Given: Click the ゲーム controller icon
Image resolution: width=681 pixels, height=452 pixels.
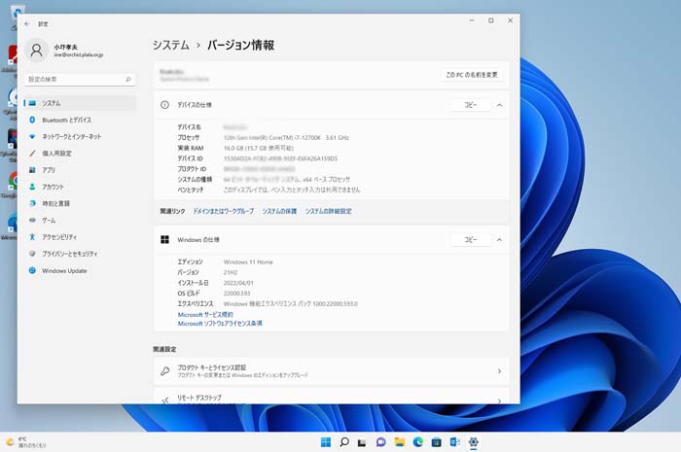Looking at the screenshot, I should pyautogui.click(x=32, y=221).
